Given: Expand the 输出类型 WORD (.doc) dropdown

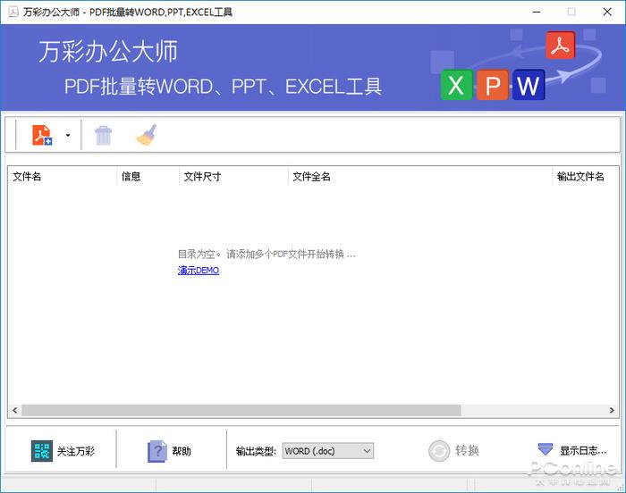Looking at the screenshot, I should [x=327, y=451].
